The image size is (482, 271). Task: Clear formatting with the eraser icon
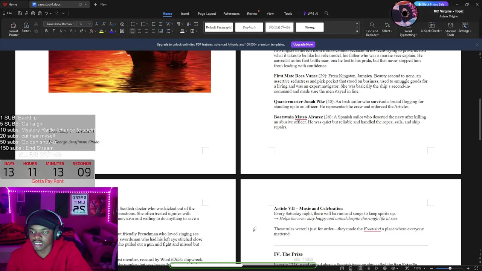pos(122,24)
